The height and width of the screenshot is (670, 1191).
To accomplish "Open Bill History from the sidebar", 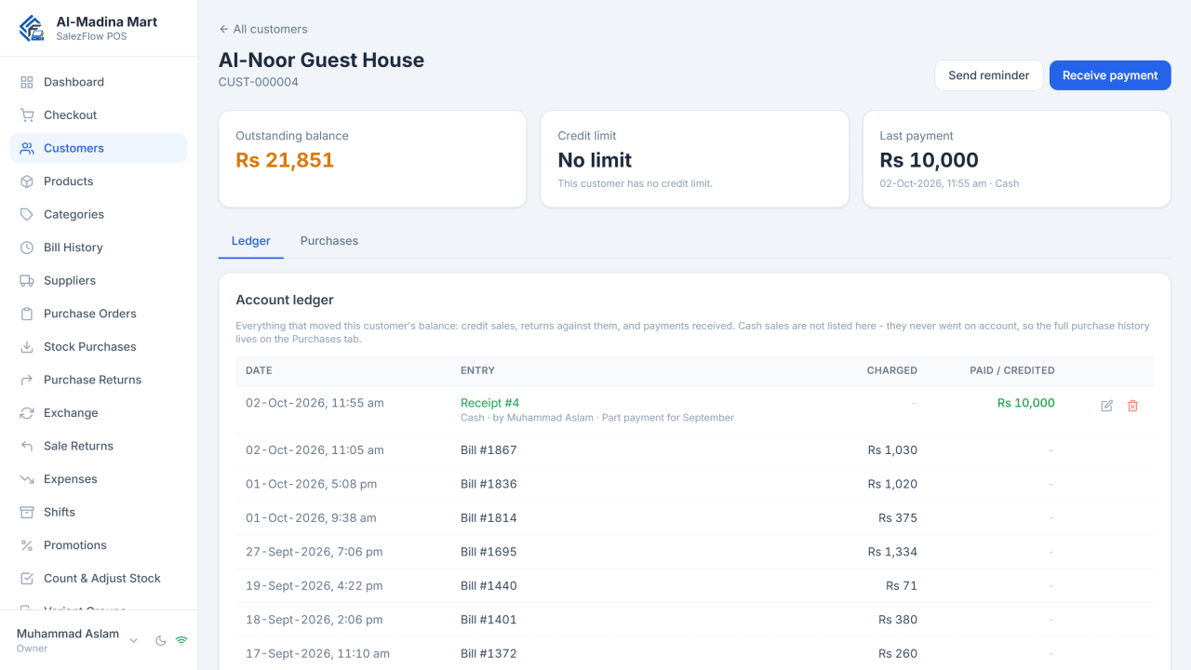I will point(99,248).
